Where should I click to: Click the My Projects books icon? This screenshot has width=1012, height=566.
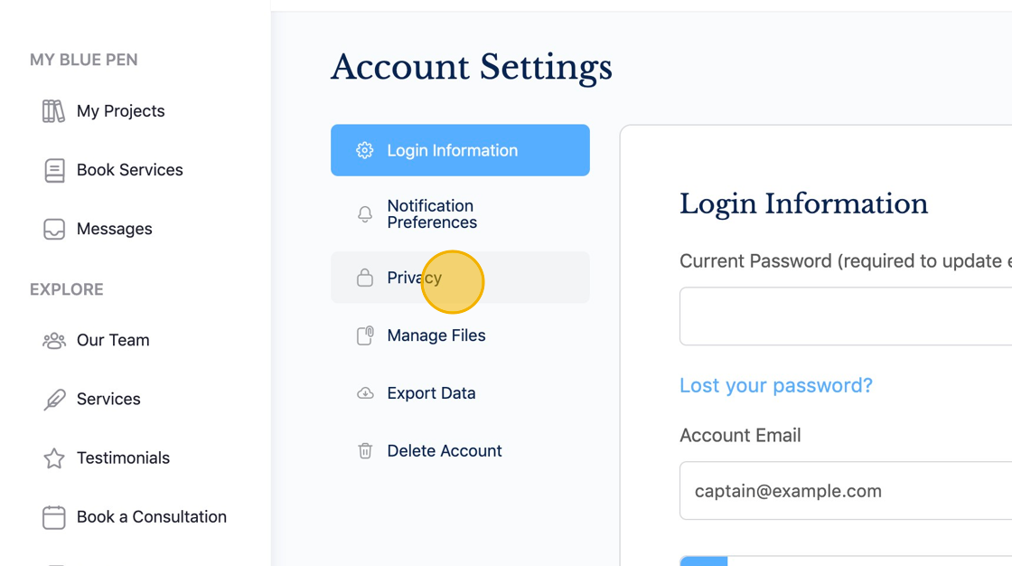(53, 111)
